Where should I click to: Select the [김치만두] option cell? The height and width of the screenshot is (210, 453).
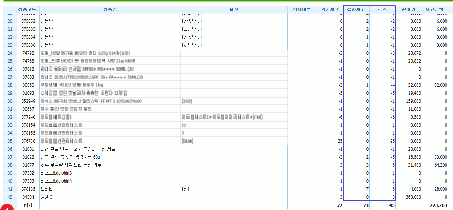click(x=192, y=37)
